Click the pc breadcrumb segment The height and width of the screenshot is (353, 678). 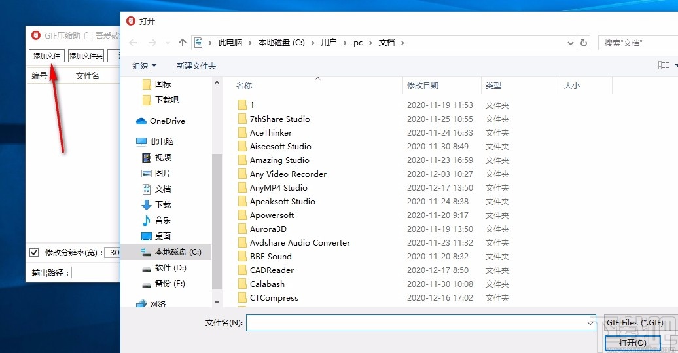point(358,43)
